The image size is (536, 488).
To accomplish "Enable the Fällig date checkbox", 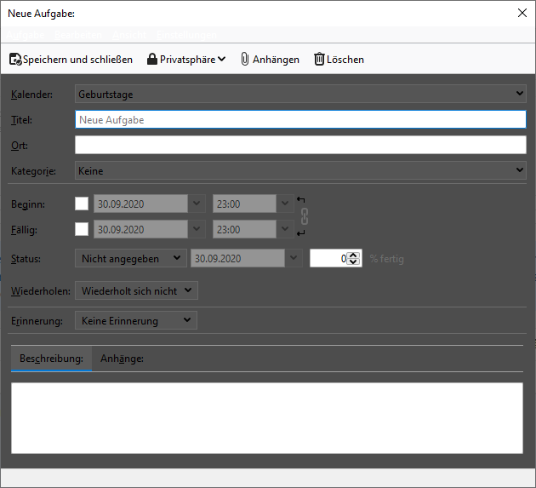I will tap(82, 229).
